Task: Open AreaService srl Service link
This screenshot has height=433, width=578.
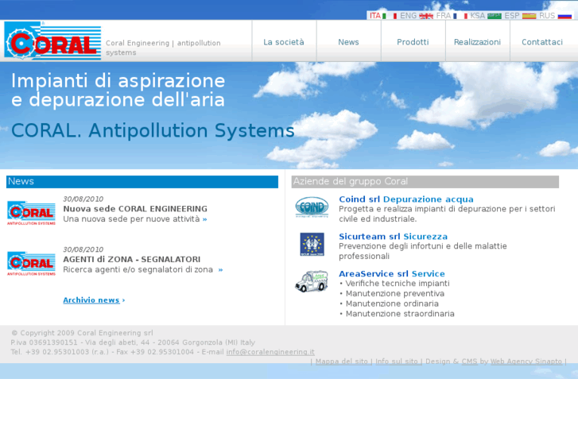Action: tap(392, 274)
